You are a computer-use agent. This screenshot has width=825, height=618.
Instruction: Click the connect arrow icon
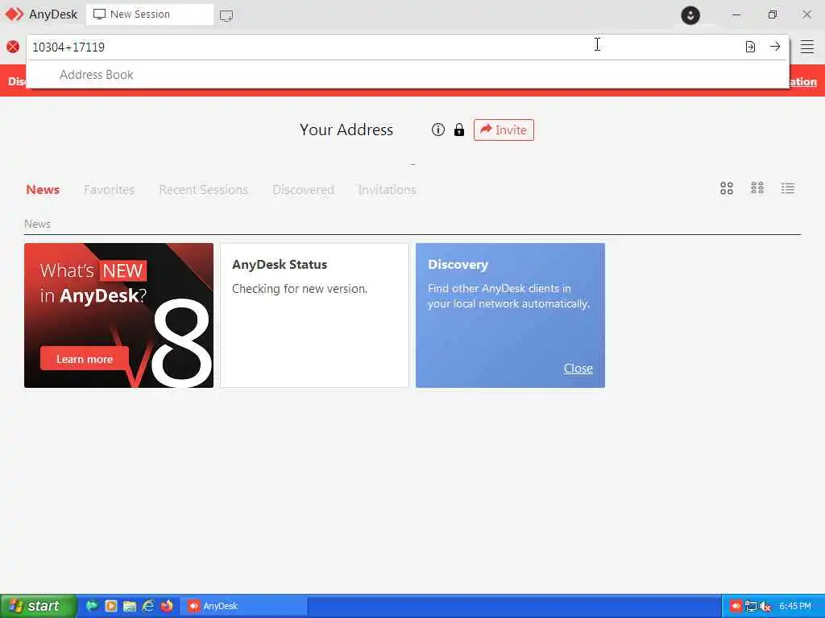pos(775,47)
